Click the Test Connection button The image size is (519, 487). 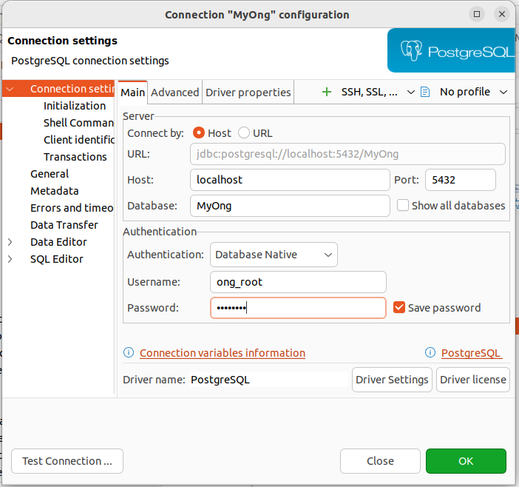tap(67, 461)
